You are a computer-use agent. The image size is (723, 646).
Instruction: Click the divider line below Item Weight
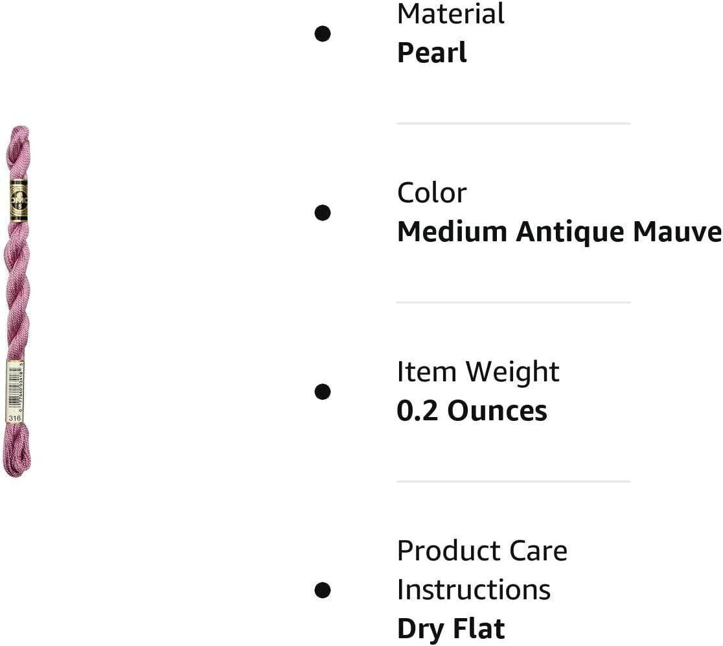[x=513, y=481]
